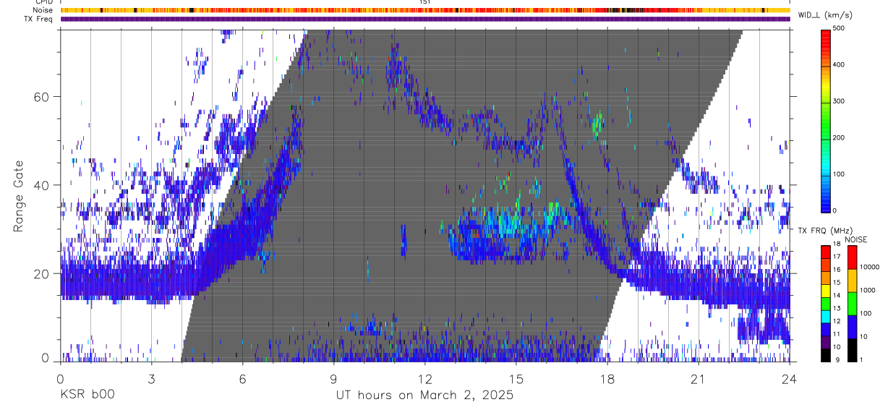Click the yellow 14 MHz swatch in TX FRQ colorbar

pyautogui.click(x=825, y=291)
